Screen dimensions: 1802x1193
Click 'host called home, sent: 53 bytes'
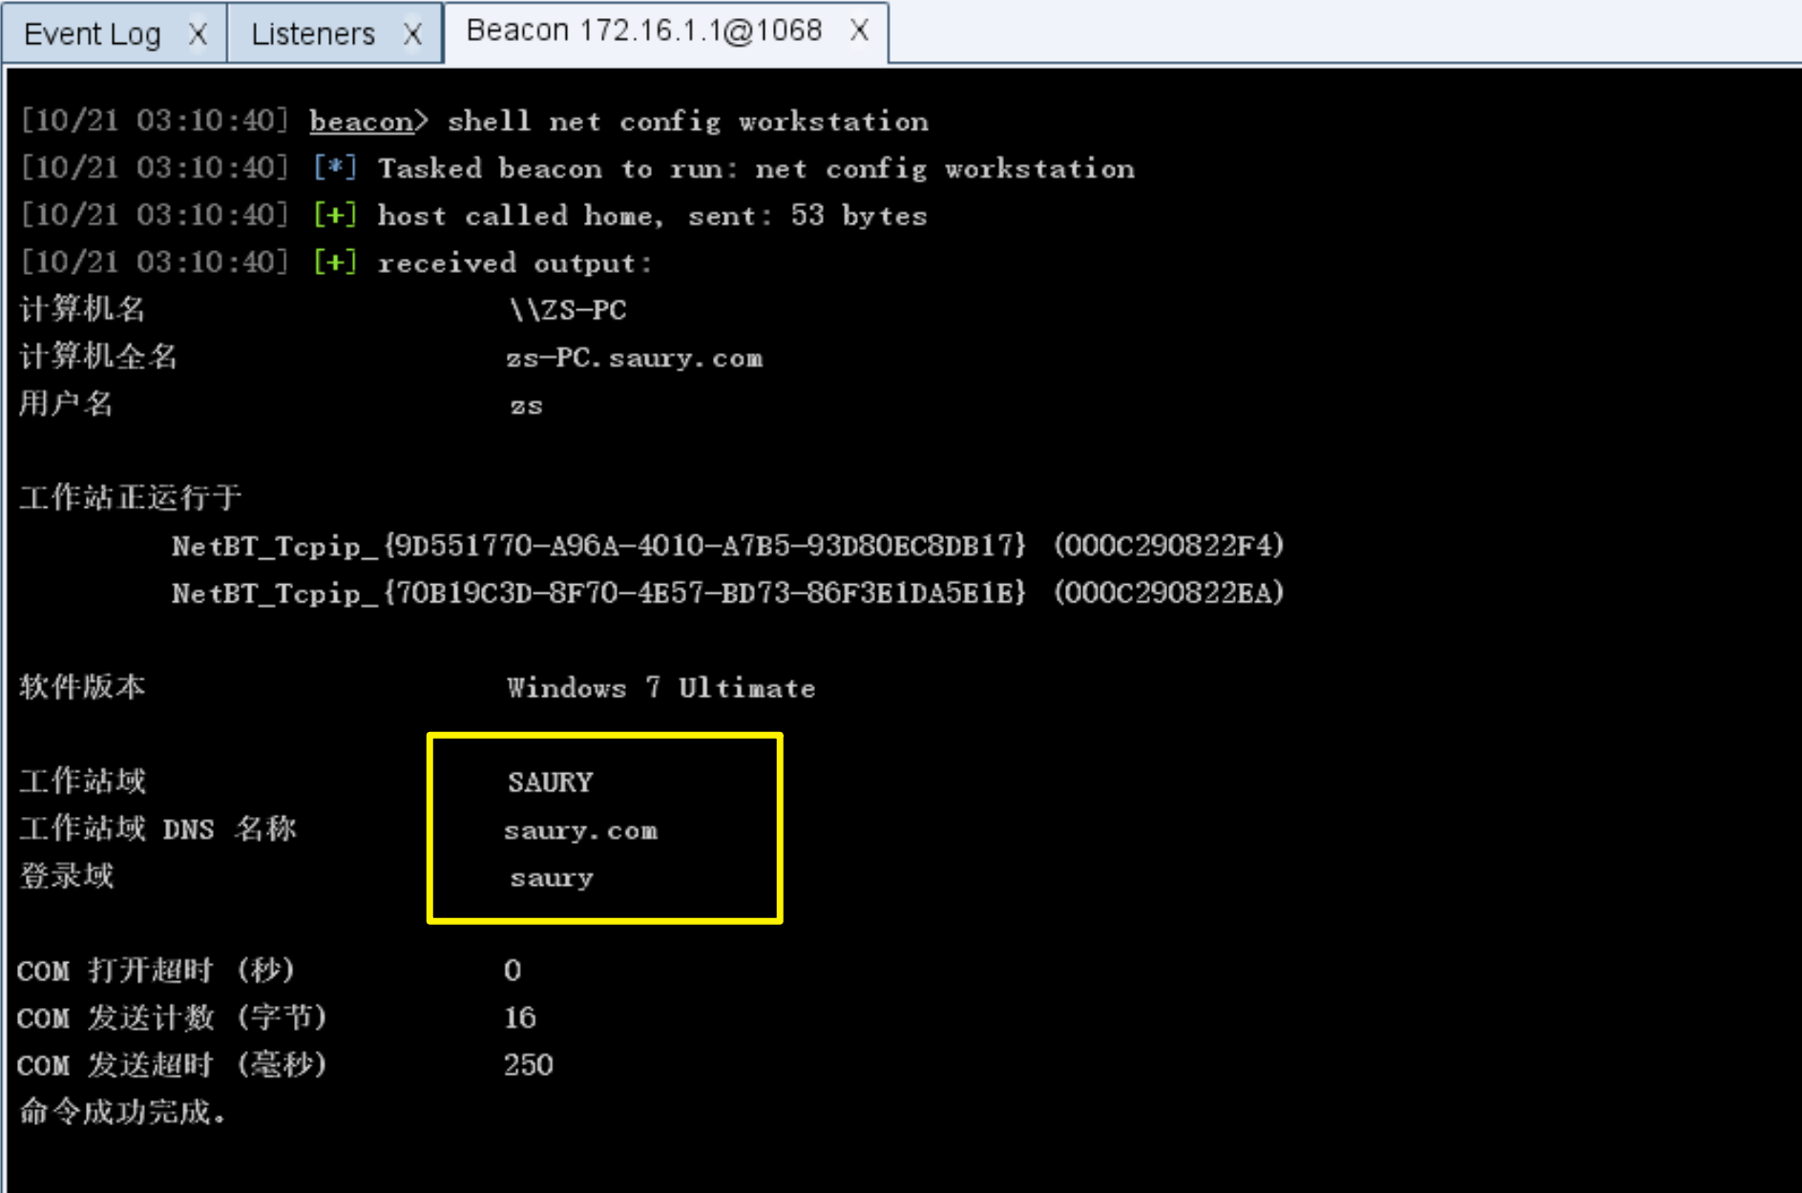coord(652,216)
